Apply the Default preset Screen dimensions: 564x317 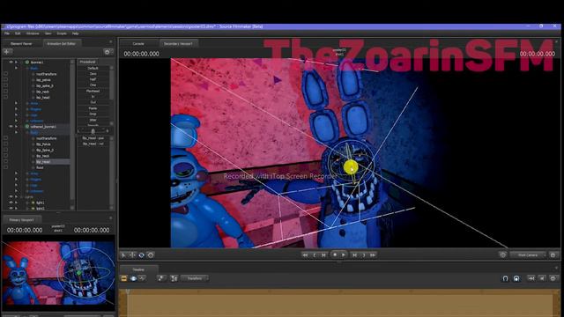pyautogui.click(x=93, y=68)
